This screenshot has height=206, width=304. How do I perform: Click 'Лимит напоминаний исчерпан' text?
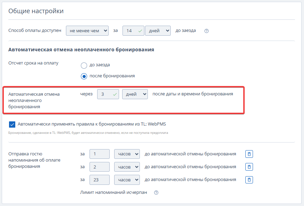click(113, 192)
